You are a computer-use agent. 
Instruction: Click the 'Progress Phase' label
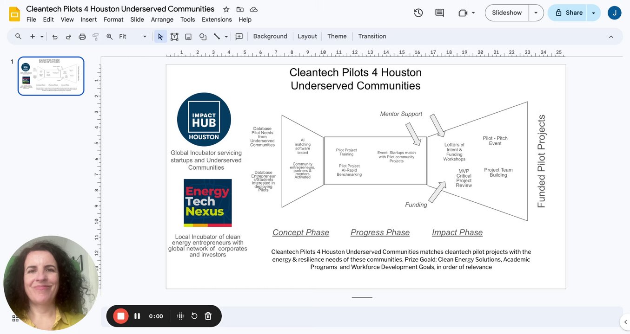click(x=380, y=232)
